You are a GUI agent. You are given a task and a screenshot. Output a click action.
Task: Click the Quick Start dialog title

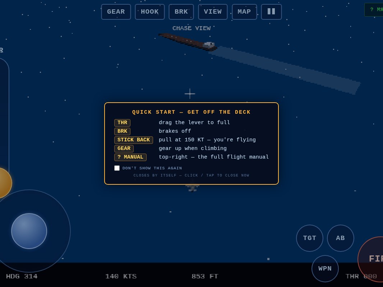tap(191, 112)
